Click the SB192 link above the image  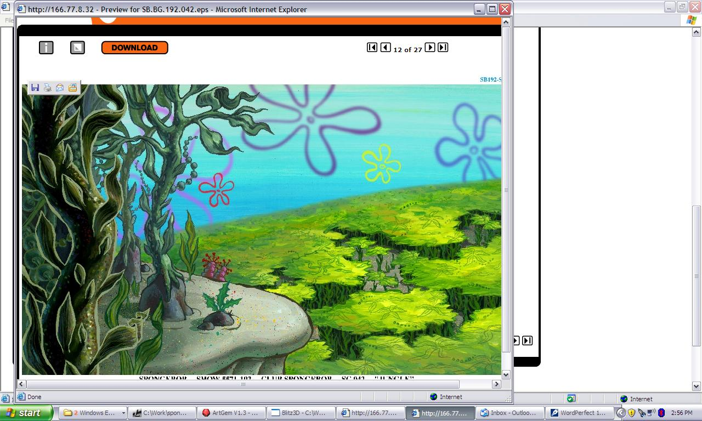click(490, 79)
